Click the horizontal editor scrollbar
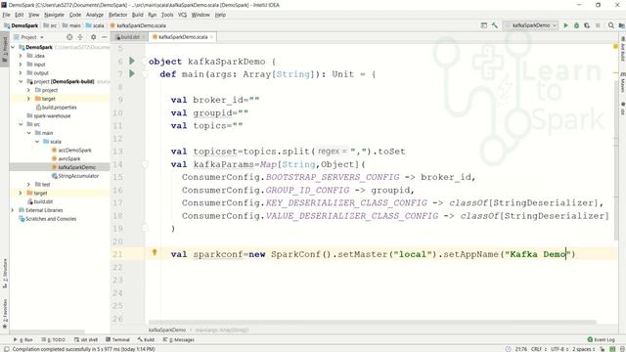Image resolution: width=626 pixels, height=352 pixels. (x=372, y=322)
